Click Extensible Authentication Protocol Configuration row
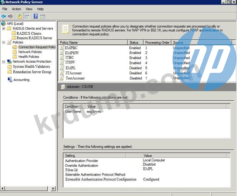This screenshot has width=237, height=196. point(147,179)
